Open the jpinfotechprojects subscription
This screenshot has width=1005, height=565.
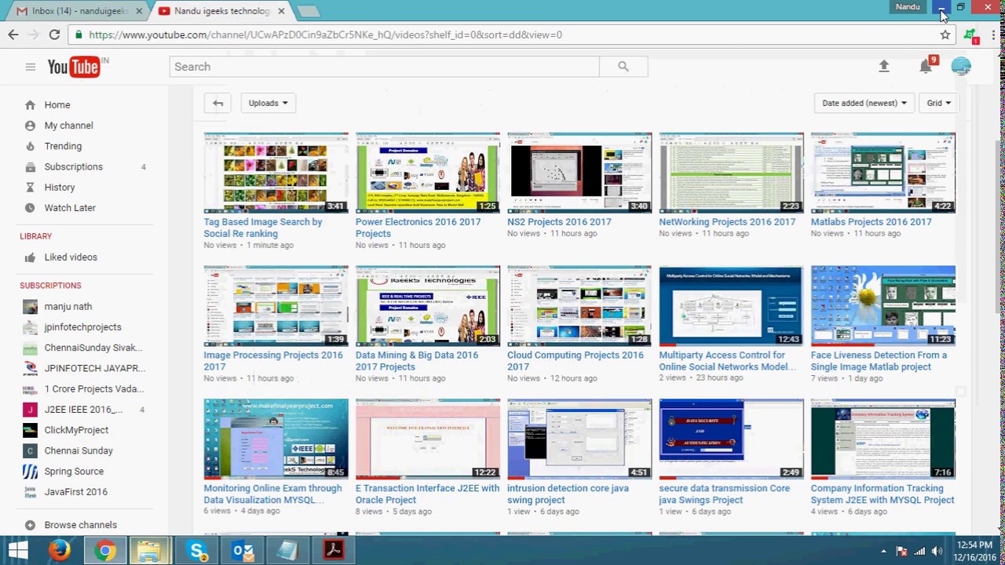pos(82,327)
